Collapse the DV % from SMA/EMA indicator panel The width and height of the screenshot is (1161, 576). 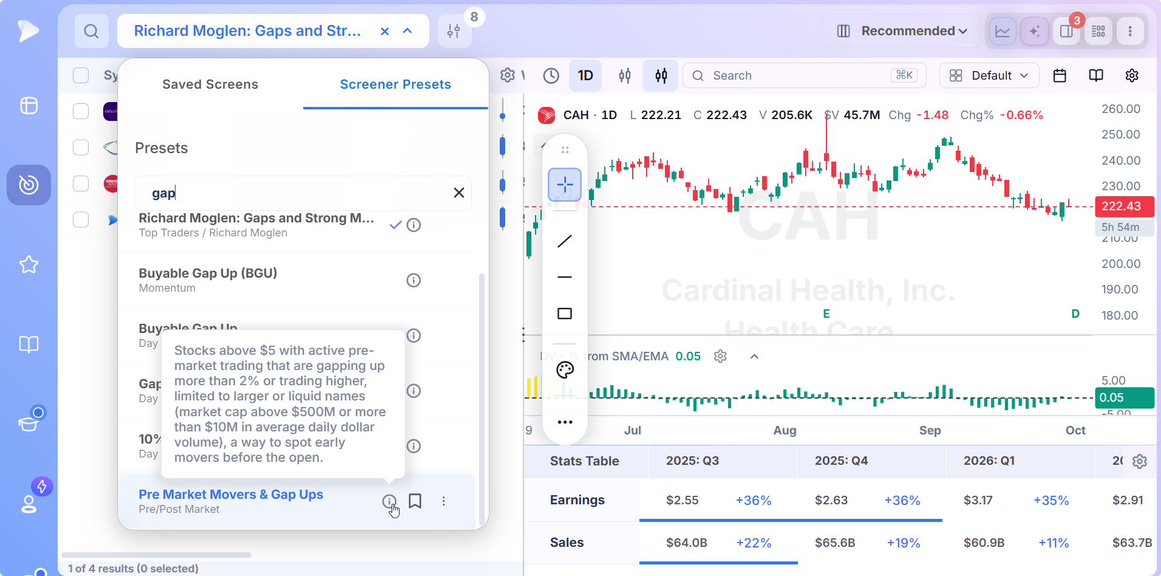tap(754, 357)
